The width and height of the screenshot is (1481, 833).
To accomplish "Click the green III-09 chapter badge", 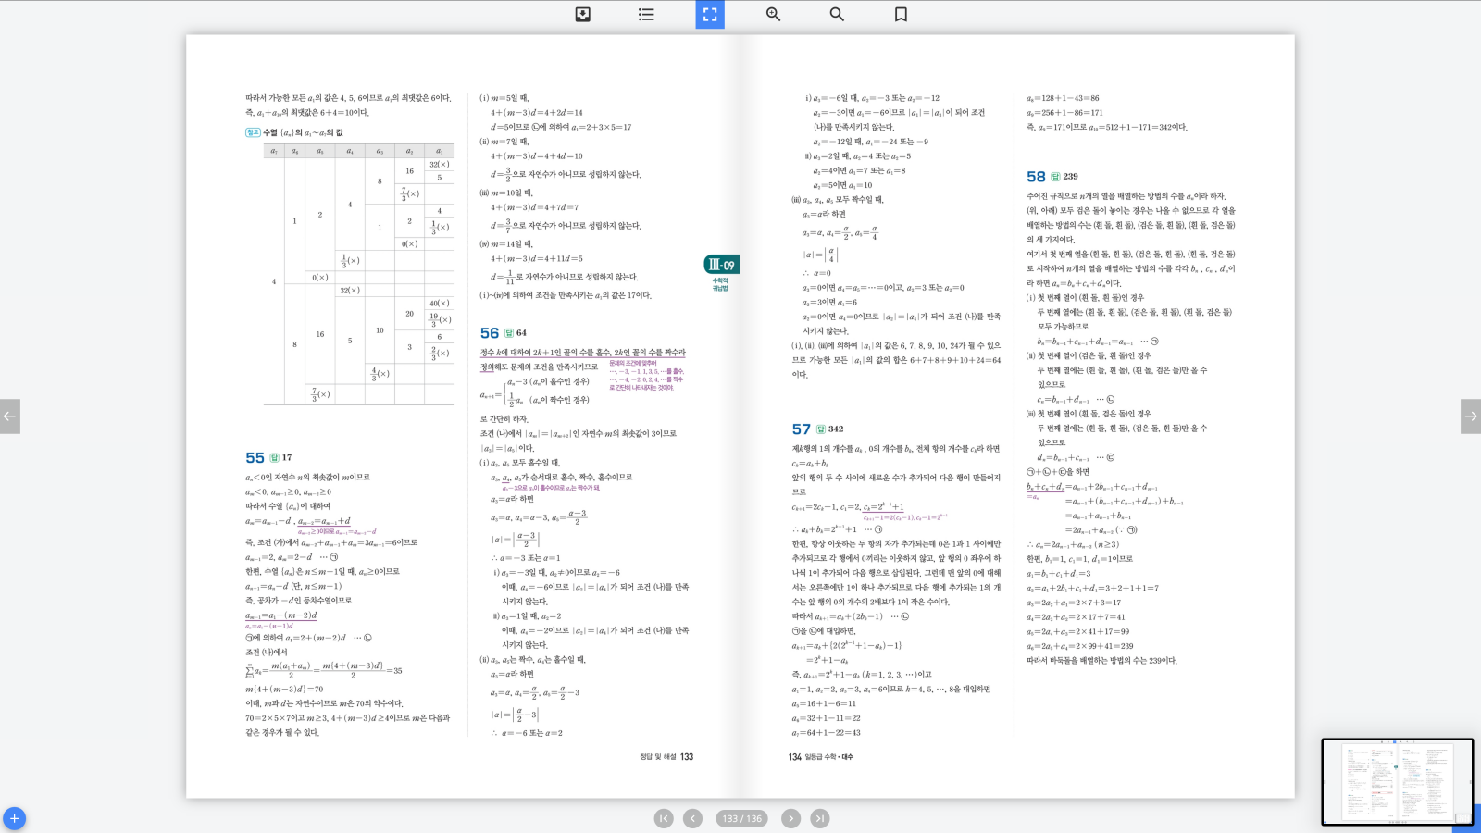I will tap(721, 265).
